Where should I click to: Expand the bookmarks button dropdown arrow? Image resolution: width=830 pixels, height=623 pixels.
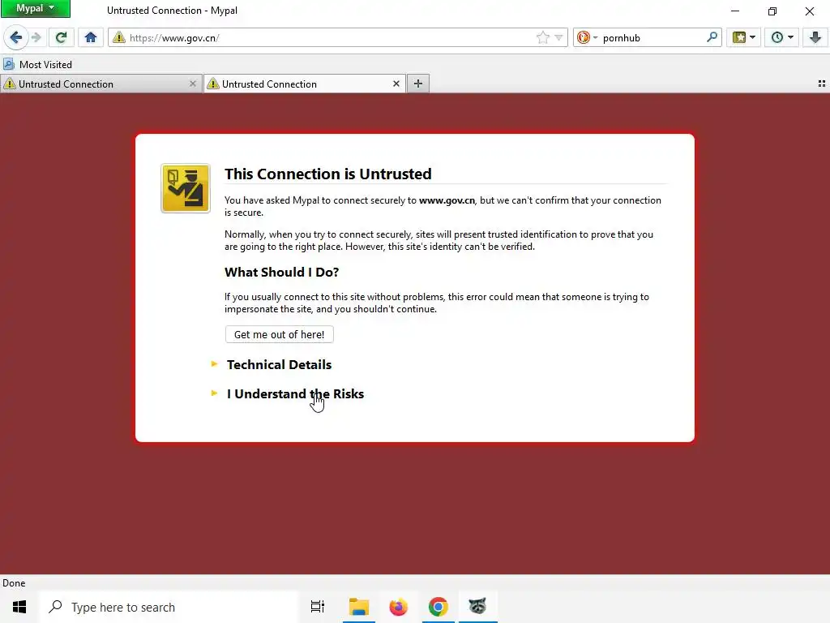click(752, 37)
